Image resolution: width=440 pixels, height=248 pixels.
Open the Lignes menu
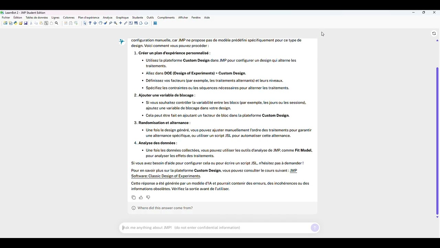55,18
